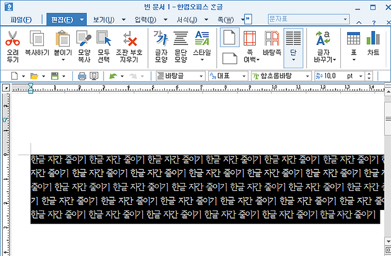Expand the Format (서식) menu arrow
This screenshot has width=391, height=256.
click(x=206, y=20)
